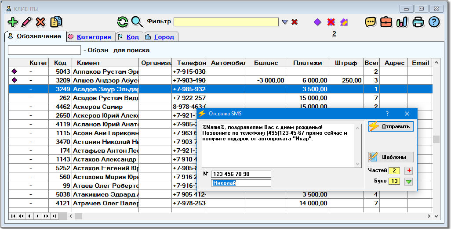
Task: Click the fine cell 250,00
Action: point(346,80)
